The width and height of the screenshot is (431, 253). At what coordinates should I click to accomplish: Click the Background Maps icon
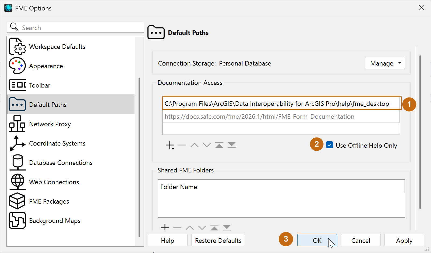click(x=17, y=221)
